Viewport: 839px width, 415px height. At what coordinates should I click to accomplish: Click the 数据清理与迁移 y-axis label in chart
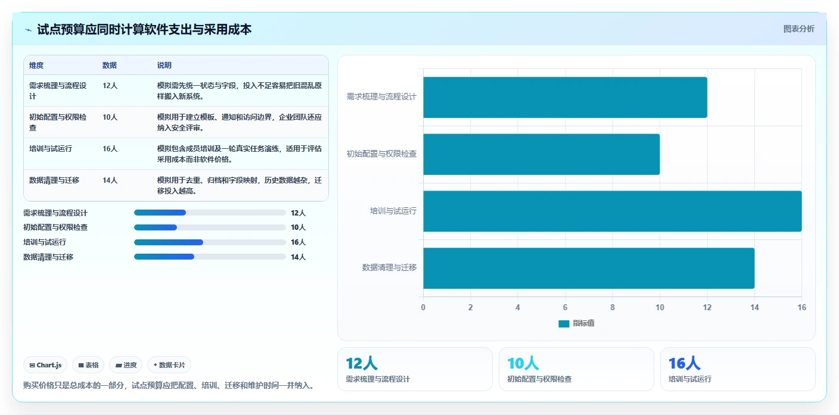pos(390,268)
